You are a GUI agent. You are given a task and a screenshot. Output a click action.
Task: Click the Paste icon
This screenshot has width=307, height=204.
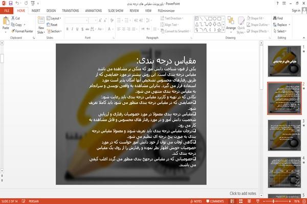pos(6,21)
